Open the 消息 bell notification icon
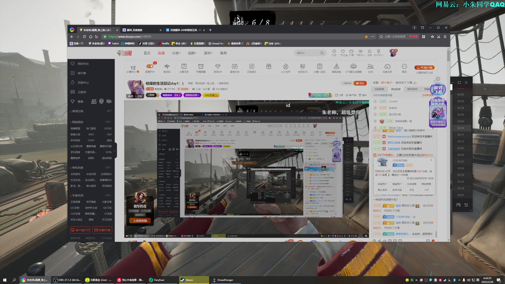Screen dimensions: 505x284 (370, 53)
